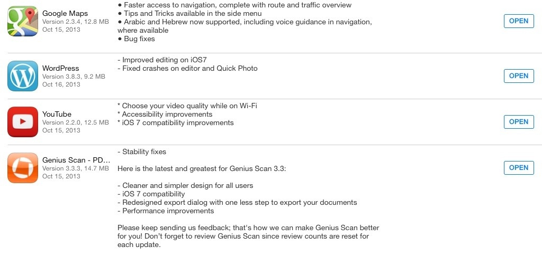Tap the red YouTube app icon

click(x=23, y=121)
